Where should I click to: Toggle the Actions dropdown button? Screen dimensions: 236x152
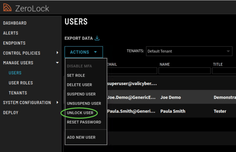(x=84, y=52)
